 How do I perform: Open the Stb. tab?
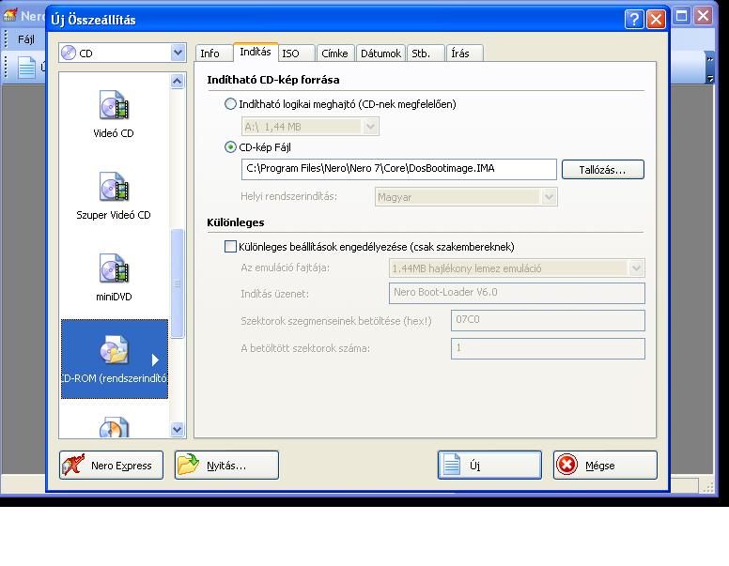425,54
